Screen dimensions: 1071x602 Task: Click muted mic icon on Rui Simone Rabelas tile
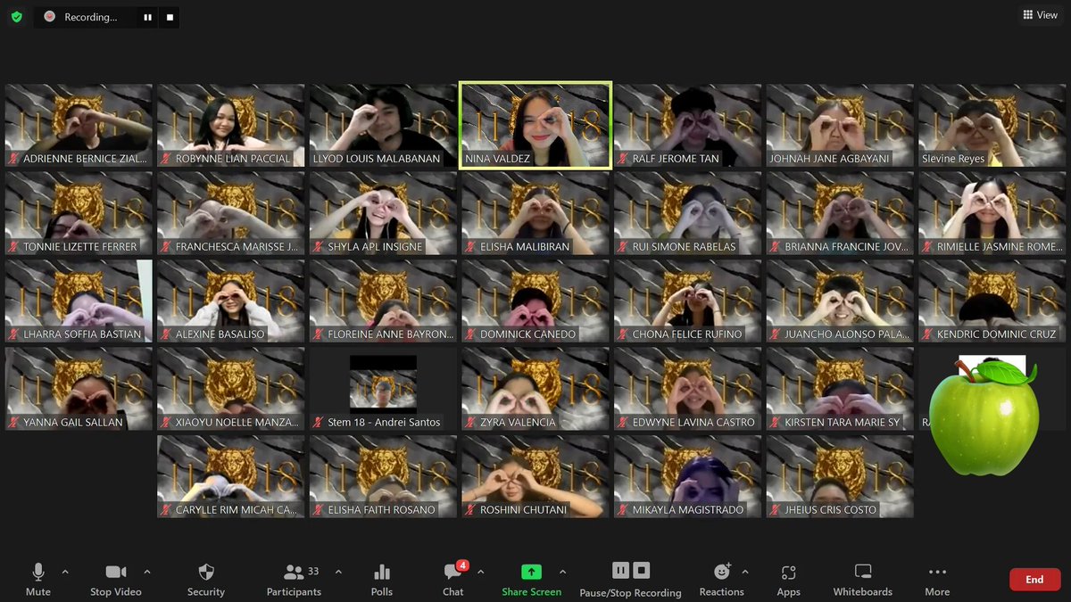point(623,246)
